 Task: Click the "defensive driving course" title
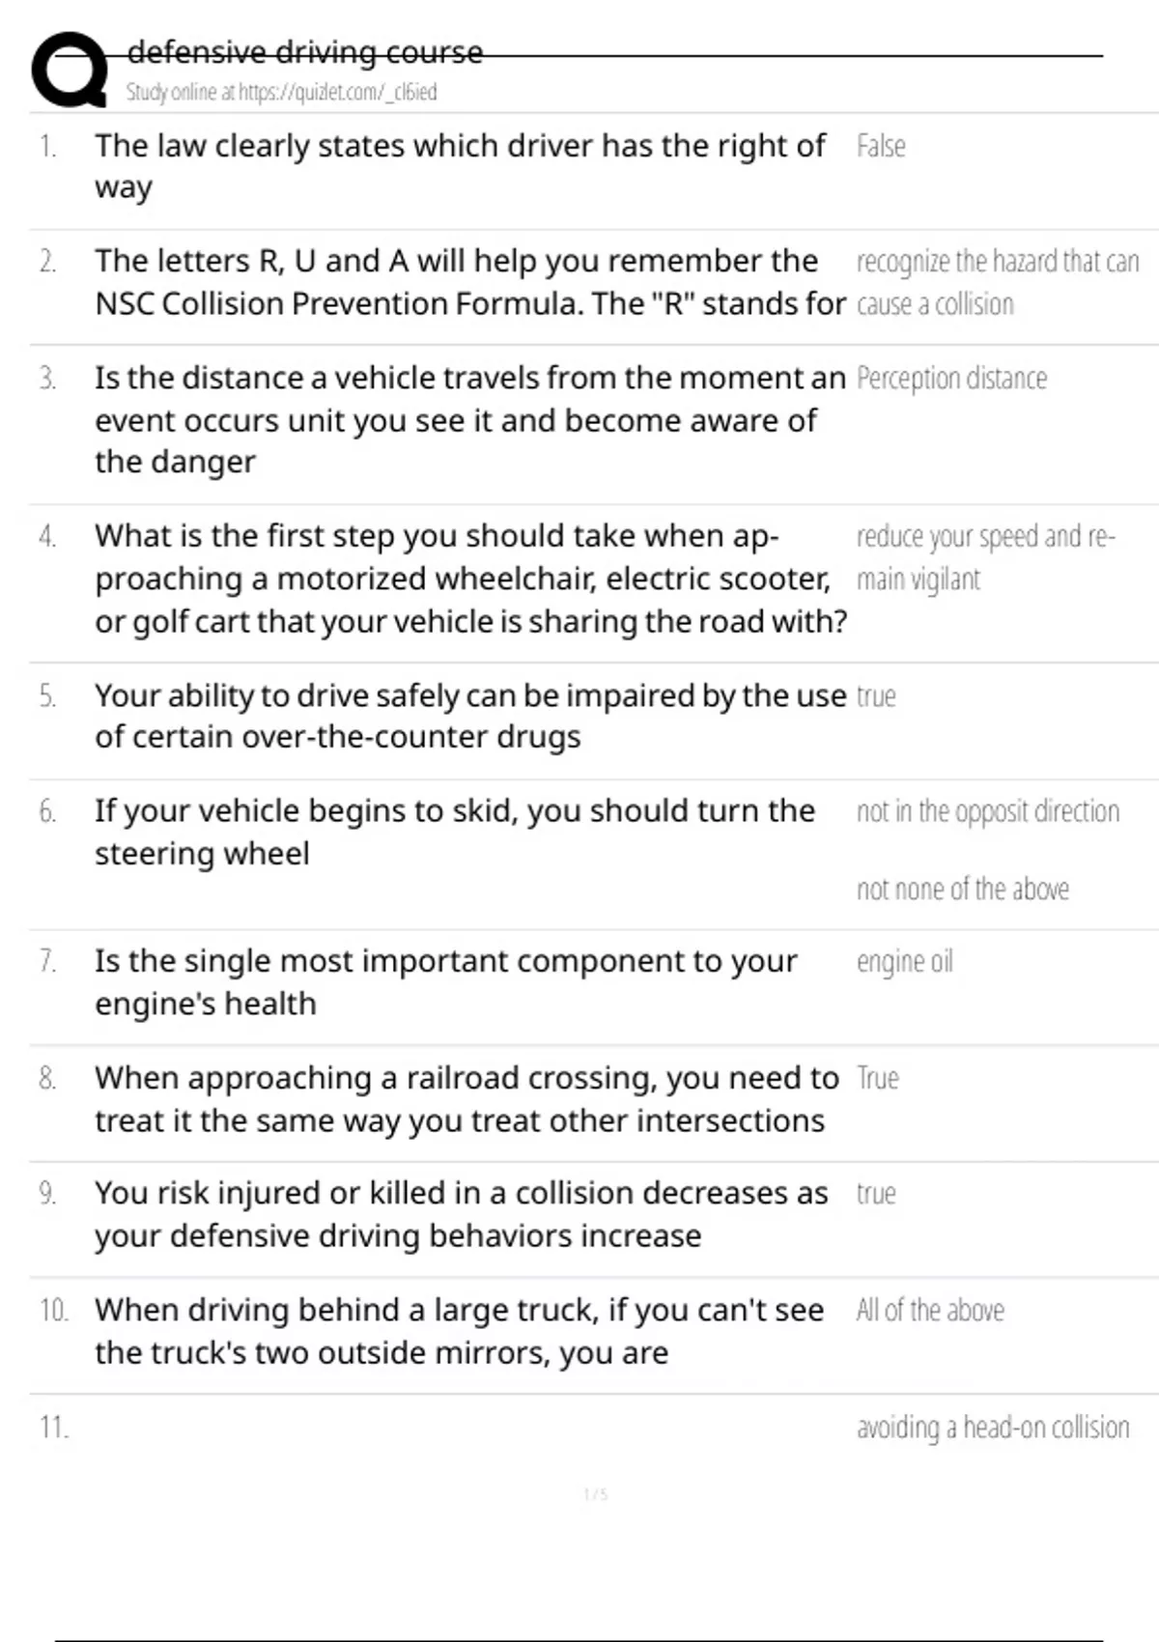click(305, 52)
